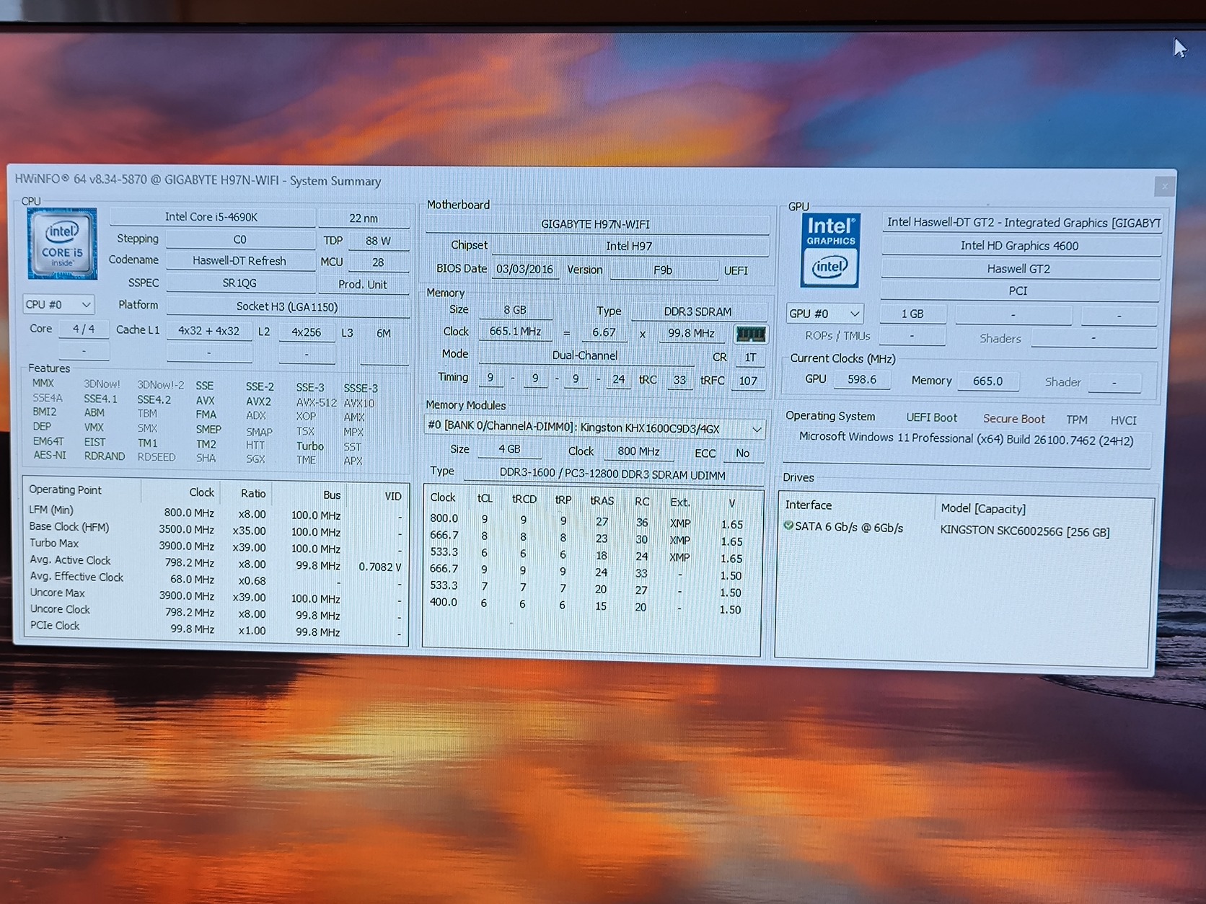Select the Intel HD Graphics 4600 field

click(x=1020, y=246)
